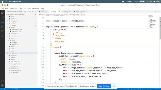Open Source Control view with badge
The width and height of the screenshot is (161, 90).
(x=2, y=22)
